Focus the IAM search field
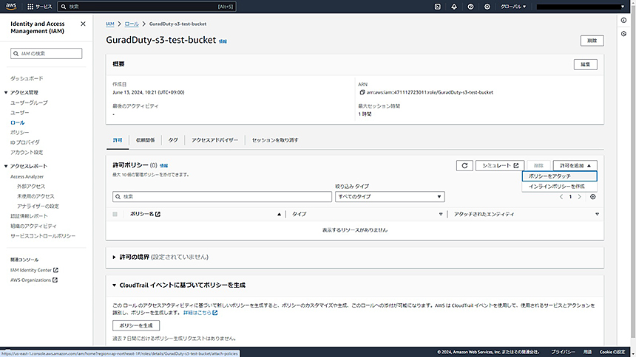This screenshot has height=357, width=636. 47,53
